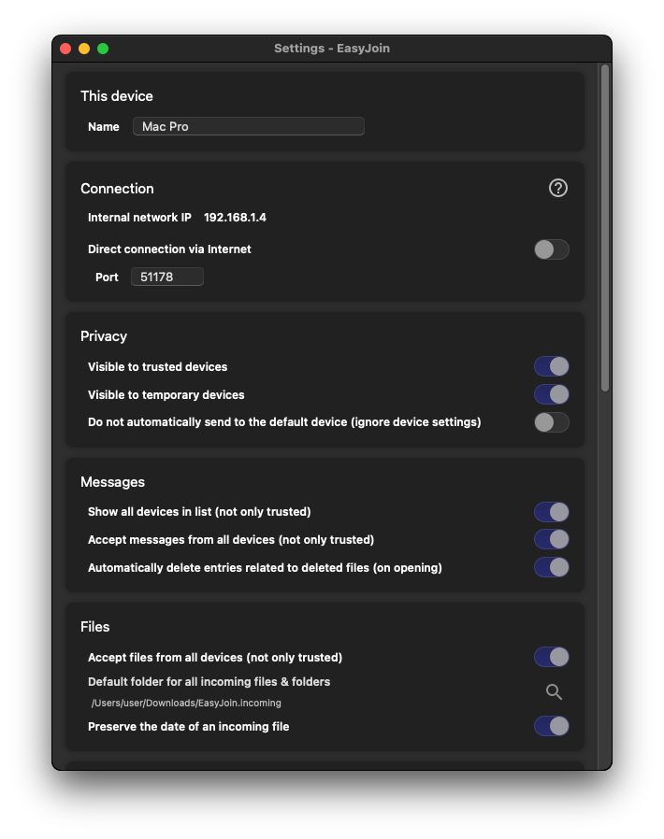Click the Connection section heading
The image size is (664, 839).
tap(117, 189)
